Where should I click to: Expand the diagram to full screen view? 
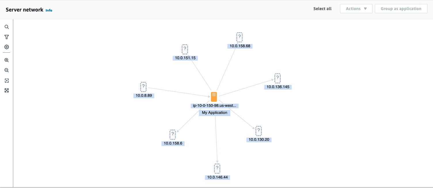7,90
